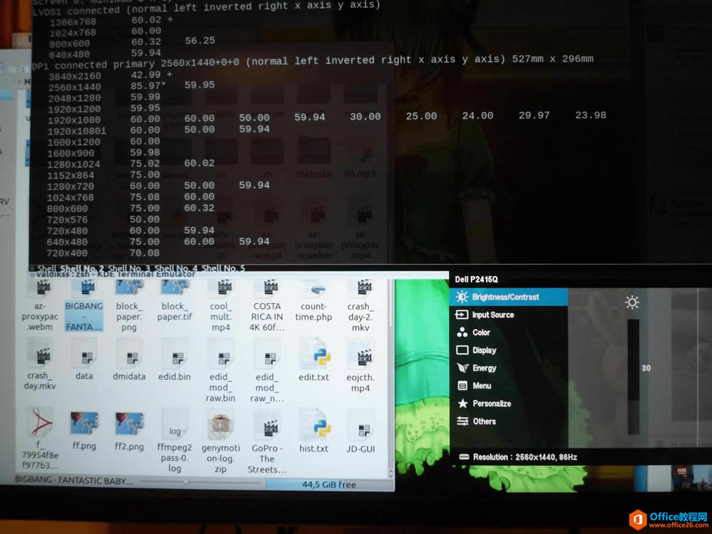
Task: Select the ff2.png image thumbnail
Action: [129, 423]
